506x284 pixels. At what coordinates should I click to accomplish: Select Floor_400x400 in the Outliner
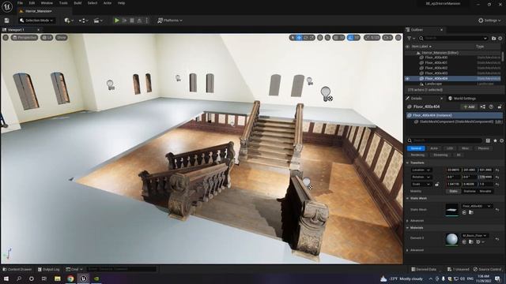(436, 58)
